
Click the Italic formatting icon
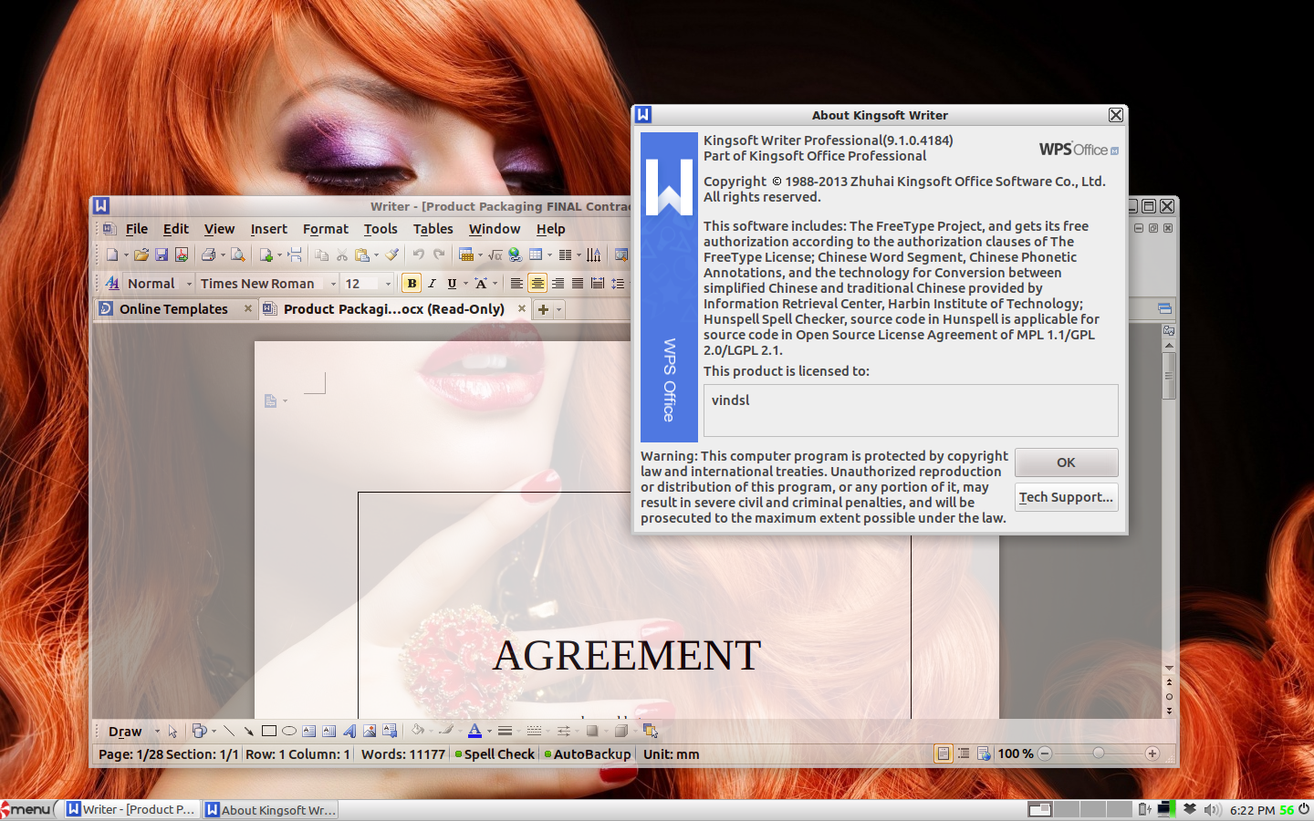[432, 284]
